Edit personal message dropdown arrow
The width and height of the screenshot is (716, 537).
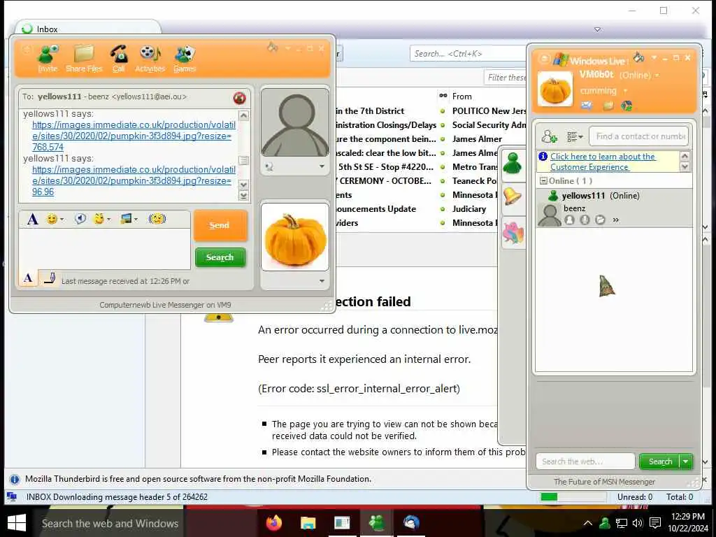(x=625, y=91)
